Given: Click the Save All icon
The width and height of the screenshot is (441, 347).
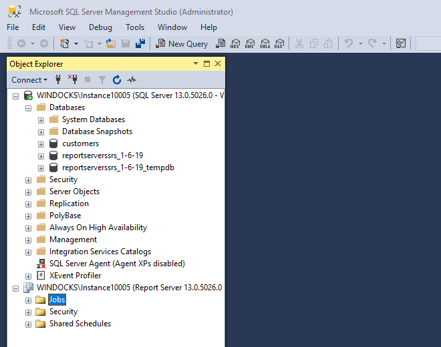Looking at the screenshot, I should point(140,43).
